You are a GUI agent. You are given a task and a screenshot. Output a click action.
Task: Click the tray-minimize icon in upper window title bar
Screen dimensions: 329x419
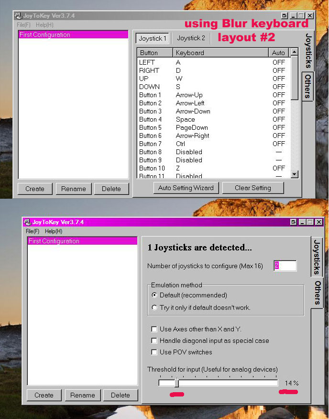point(285,16)
